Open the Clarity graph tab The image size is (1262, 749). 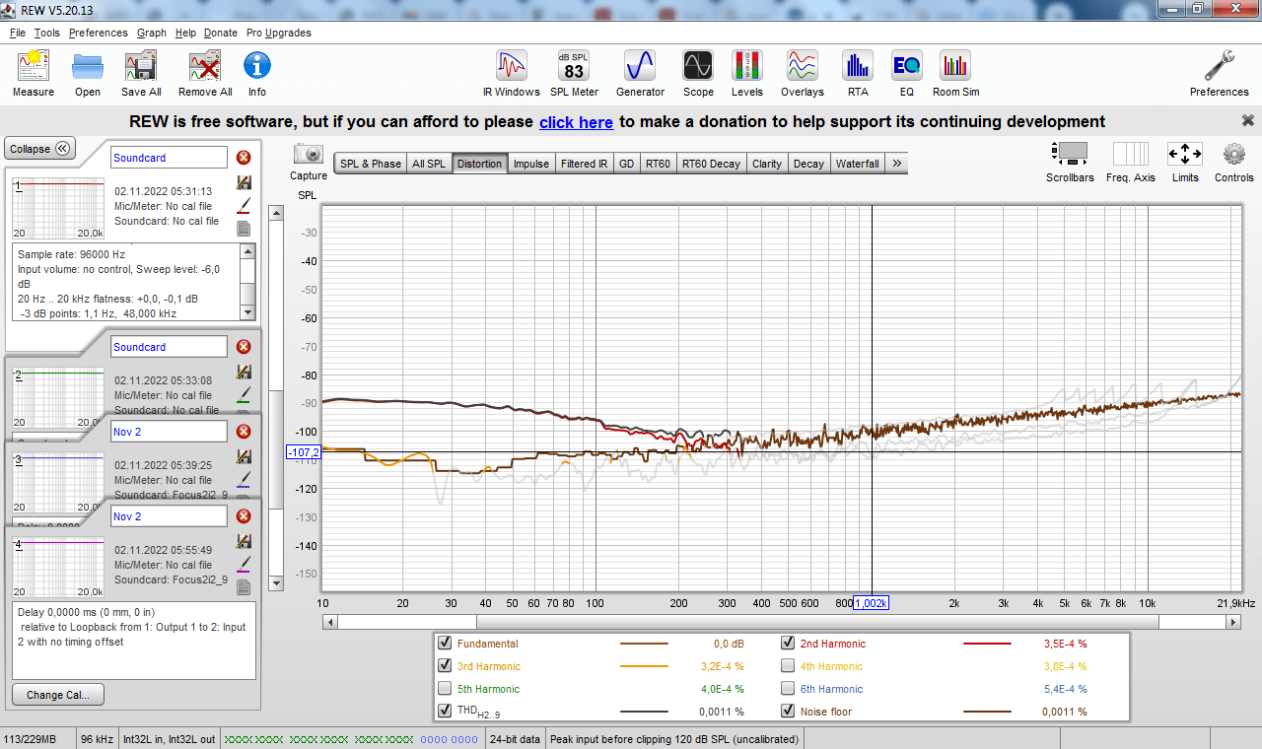point(767,164)
